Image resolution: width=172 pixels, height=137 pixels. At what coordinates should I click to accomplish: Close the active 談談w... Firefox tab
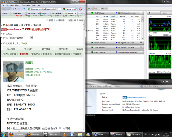tap(76, 14)
